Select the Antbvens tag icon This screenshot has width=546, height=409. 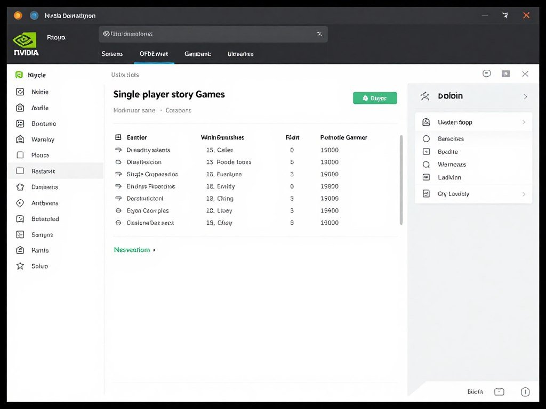(x=19, y=203)
